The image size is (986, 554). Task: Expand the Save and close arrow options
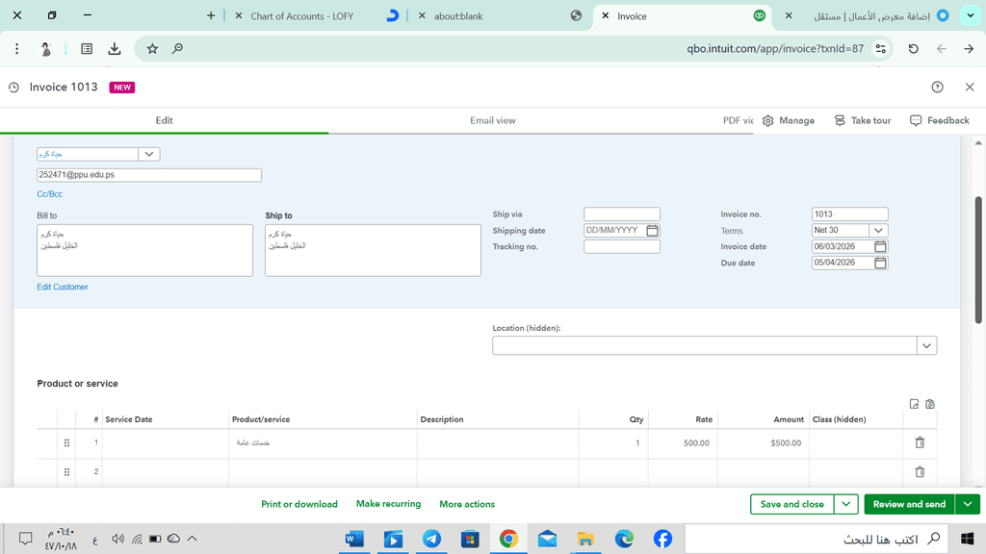click(x=845, y=504)
